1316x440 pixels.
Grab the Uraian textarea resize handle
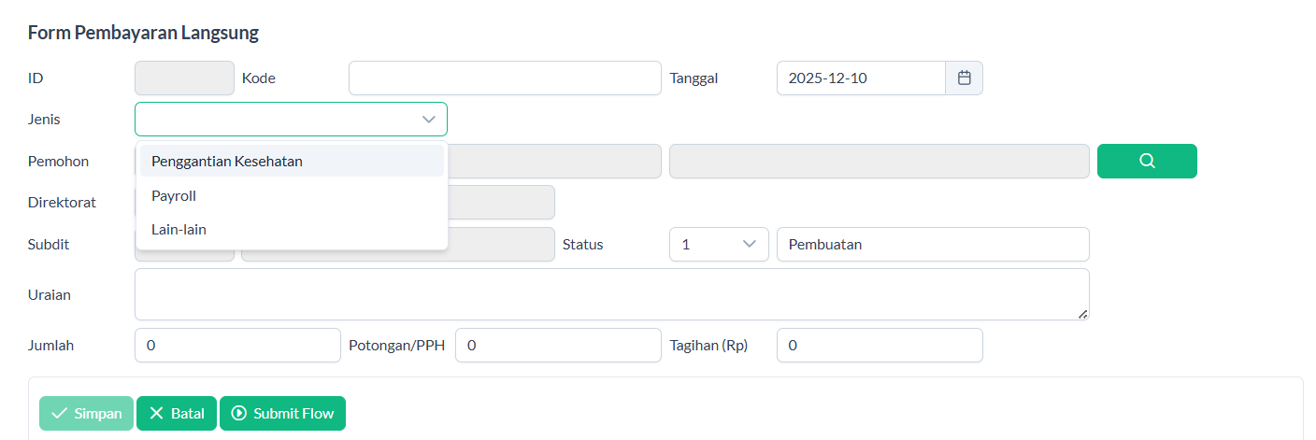pyautogui.click(x=1082, y=314)
